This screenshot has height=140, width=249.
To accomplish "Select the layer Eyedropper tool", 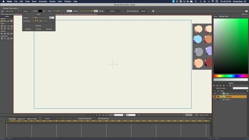I will [x=11, y=29].
